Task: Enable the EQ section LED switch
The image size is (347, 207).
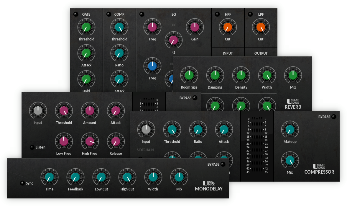Action: (142, 14)
